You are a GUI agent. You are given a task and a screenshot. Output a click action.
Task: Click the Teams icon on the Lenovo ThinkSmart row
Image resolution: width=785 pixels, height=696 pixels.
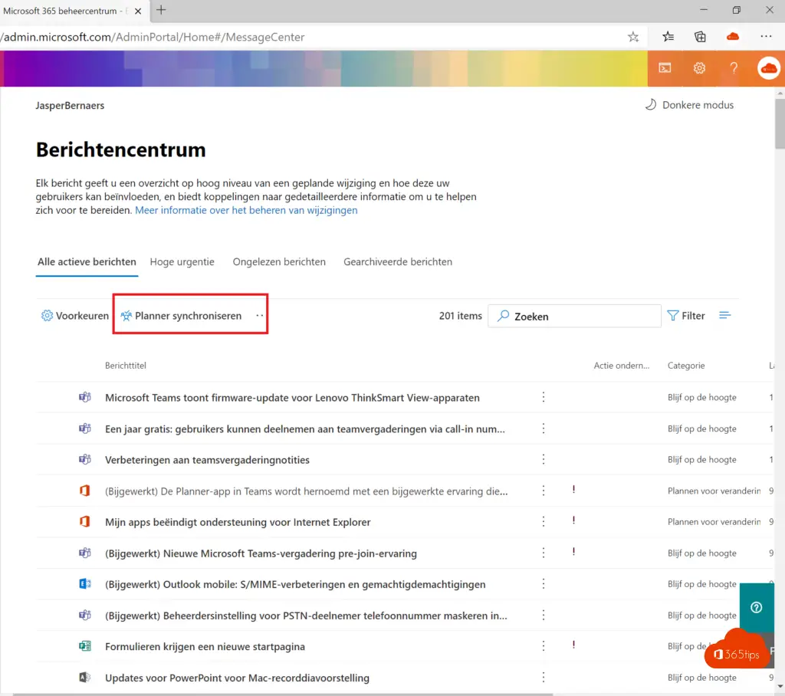84,397
